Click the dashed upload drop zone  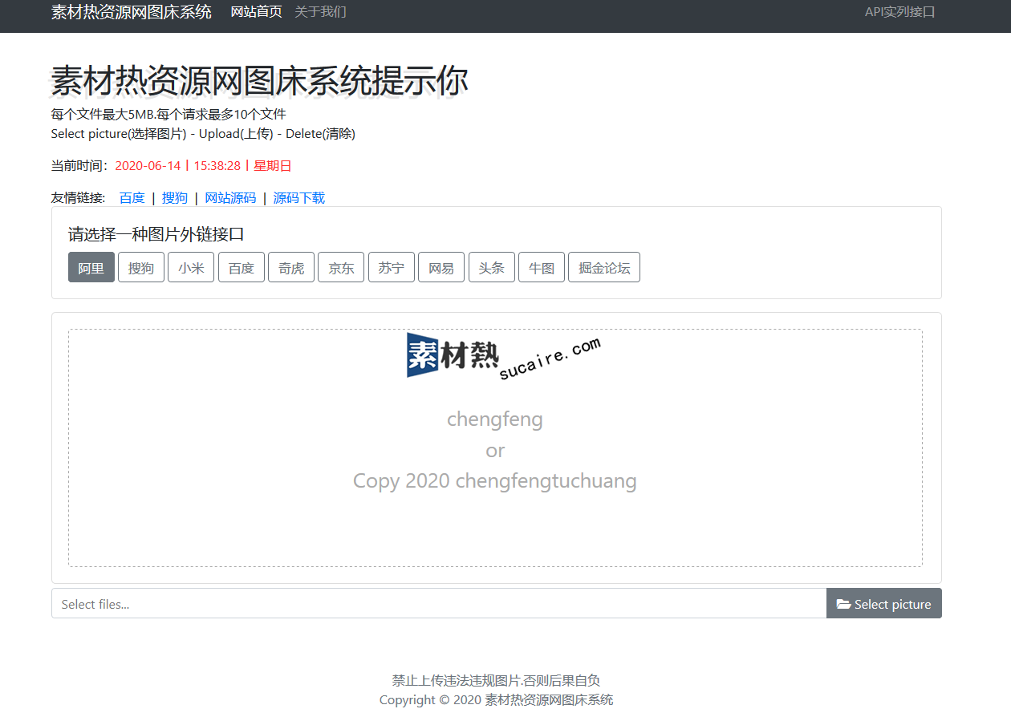click(495, 448)
